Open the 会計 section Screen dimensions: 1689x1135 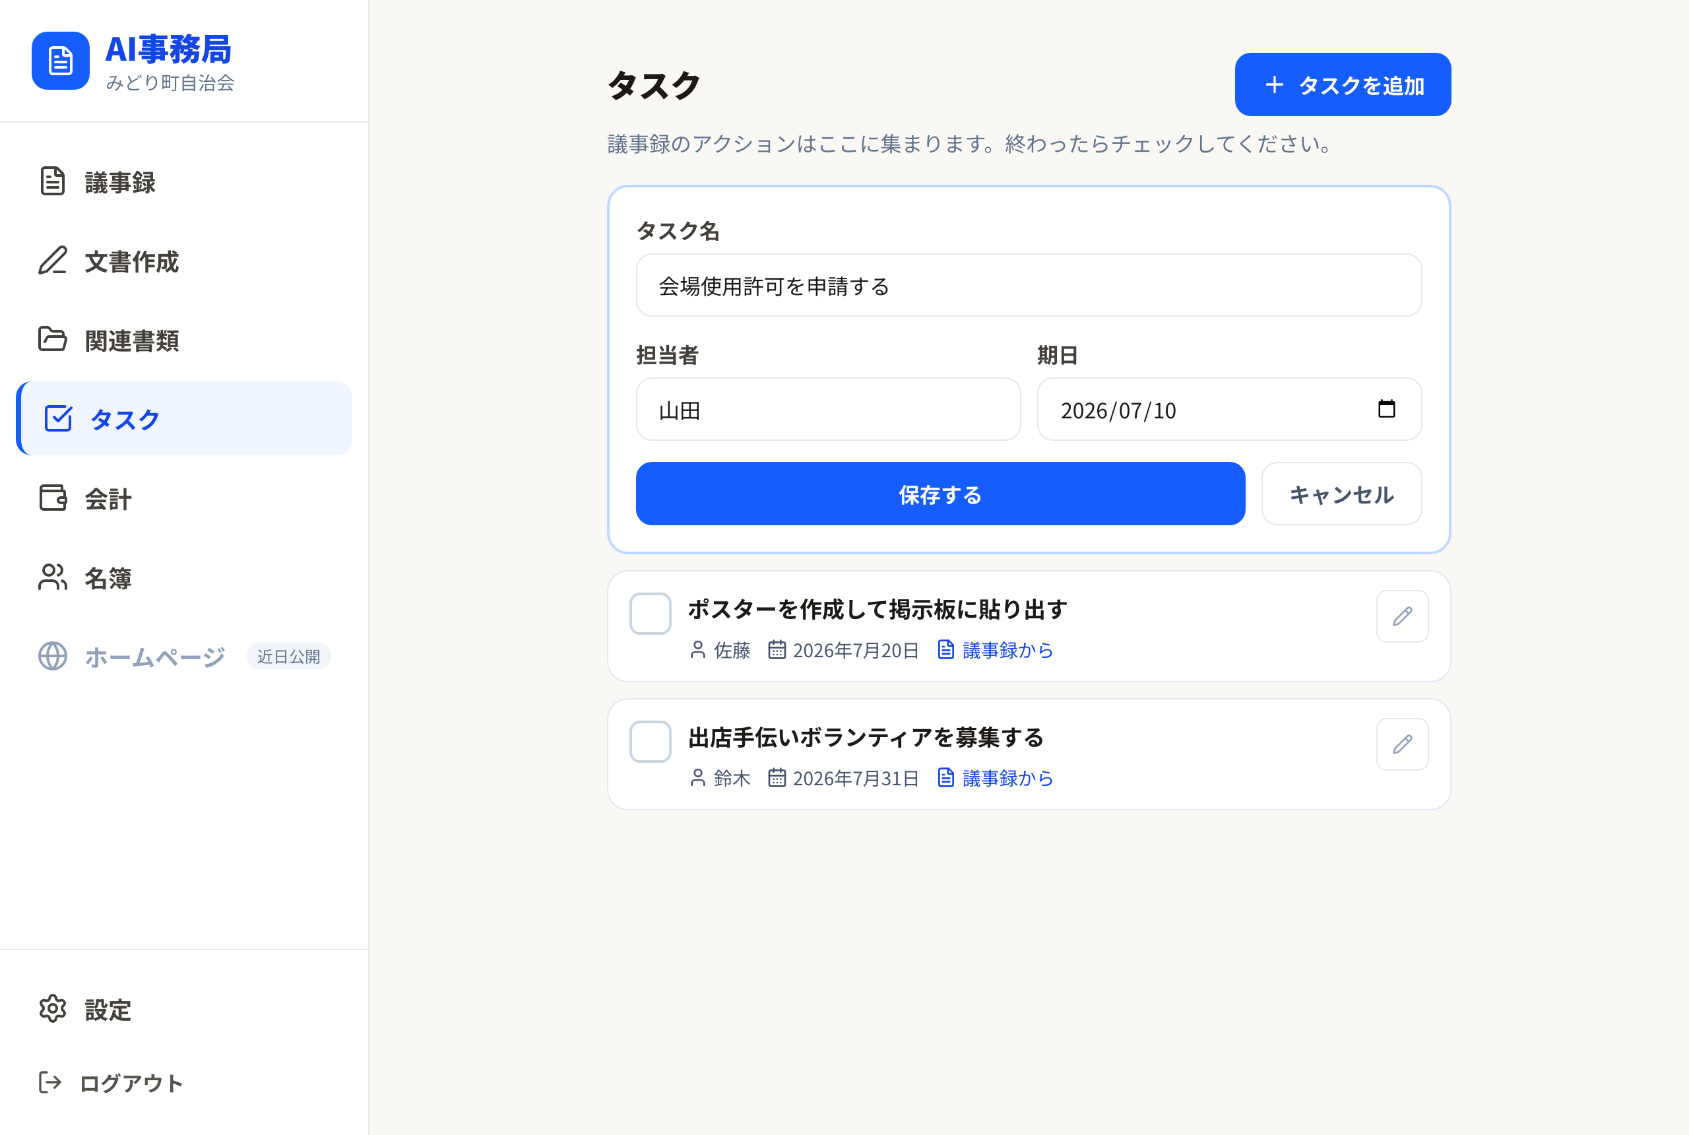pos(184,498)
